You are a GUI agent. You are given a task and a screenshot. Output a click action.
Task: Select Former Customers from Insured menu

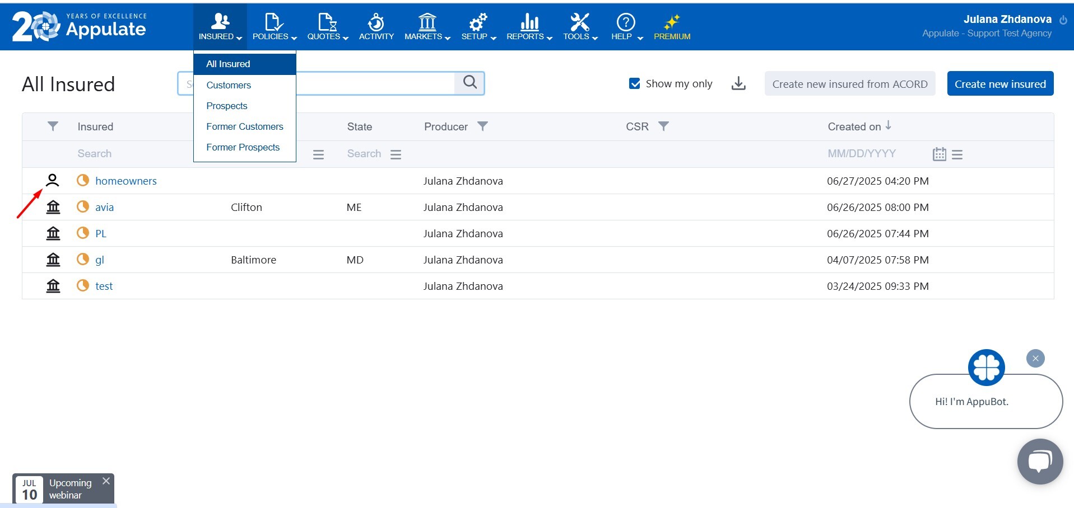coord(244,126)
